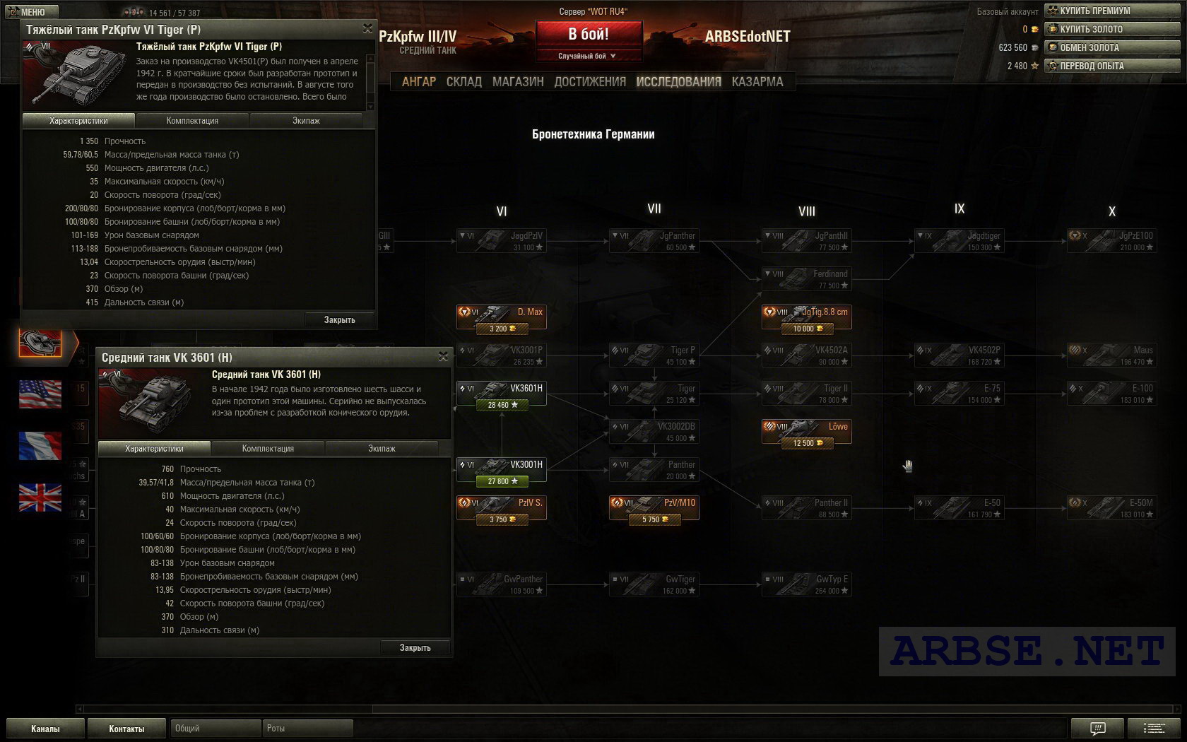Click the 3 200 gold price on D. Max
This screenshot has width=1187, height=742.
pos(502,329)
